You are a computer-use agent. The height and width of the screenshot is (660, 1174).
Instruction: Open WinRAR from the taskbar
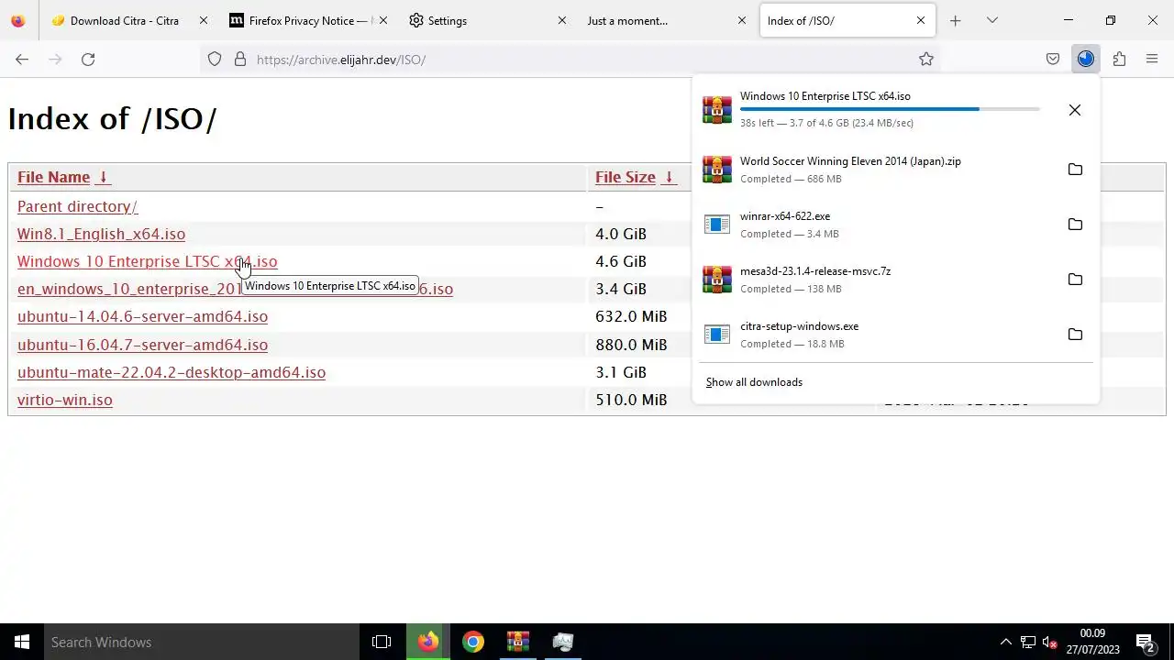[518, 642]
